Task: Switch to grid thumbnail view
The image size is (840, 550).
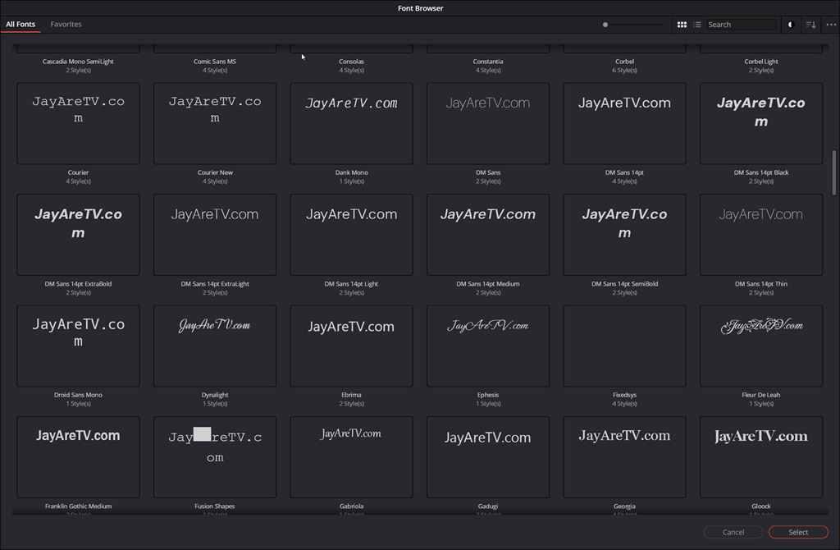Action: pos(682,25)
